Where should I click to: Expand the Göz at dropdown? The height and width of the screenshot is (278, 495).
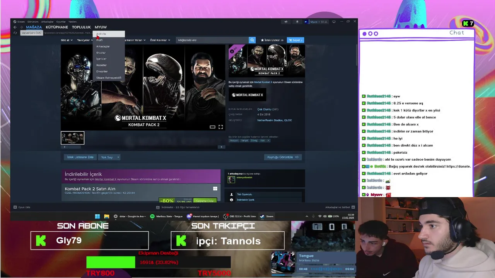(x=66, y=40)
